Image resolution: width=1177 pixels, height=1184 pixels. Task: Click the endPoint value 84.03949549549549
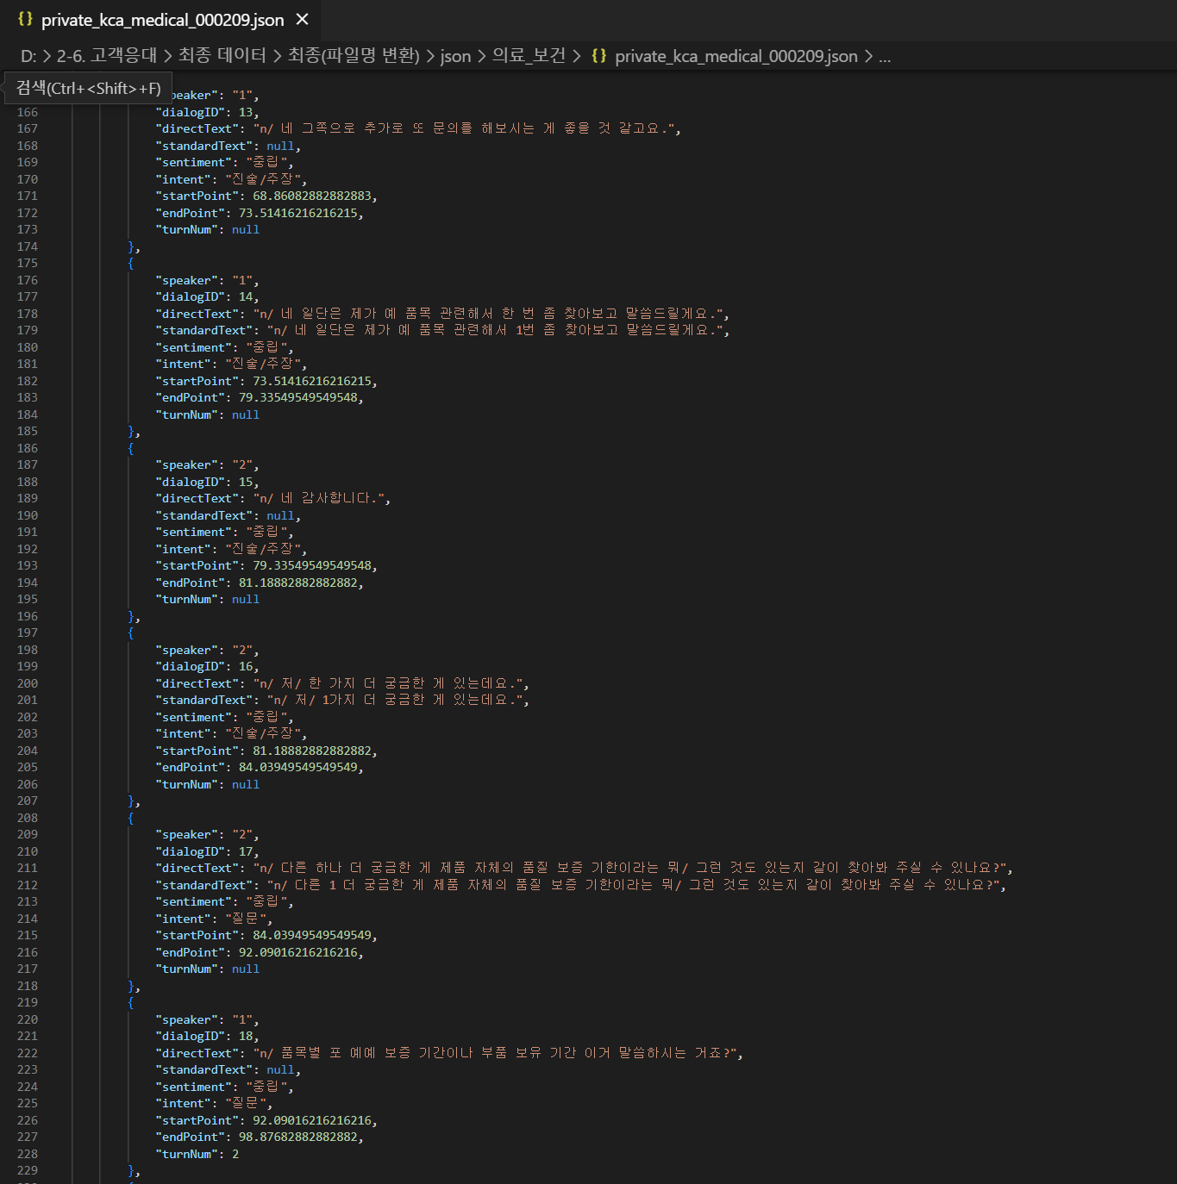pos(297,767)
